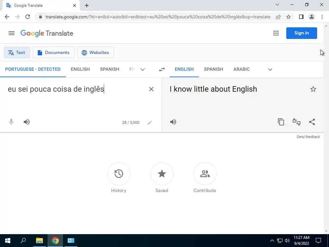Select Portuguese - Detected source tab

click(x=33, y=69)
